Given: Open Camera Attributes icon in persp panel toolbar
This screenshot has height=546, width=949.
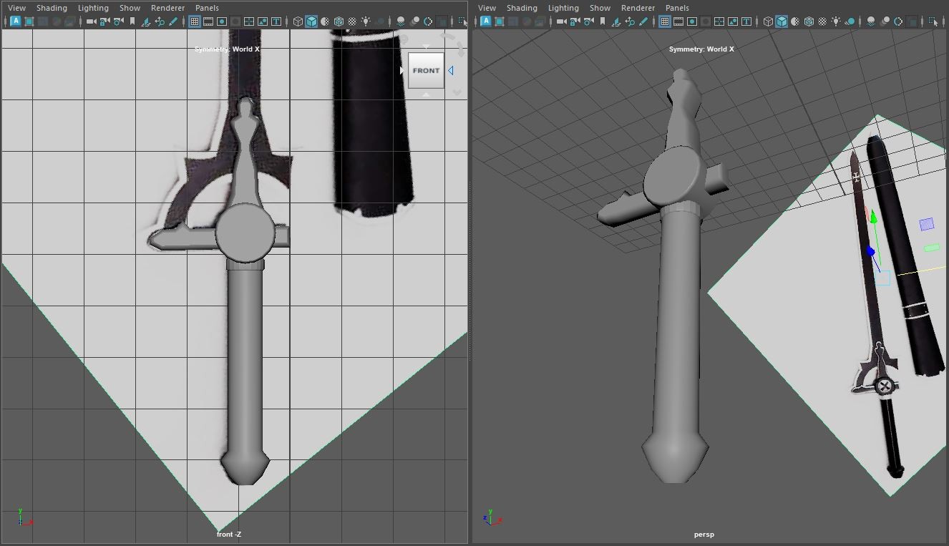Looking at the screenshot, I should (x=588, y=21).
